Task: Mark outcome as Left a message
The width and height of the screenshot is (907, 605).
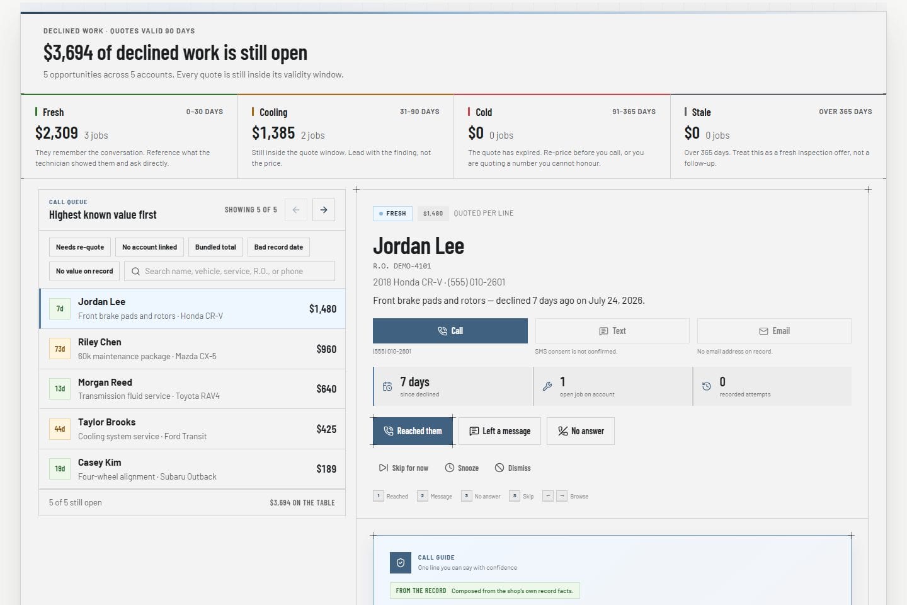Action: [x=499, y=431]
